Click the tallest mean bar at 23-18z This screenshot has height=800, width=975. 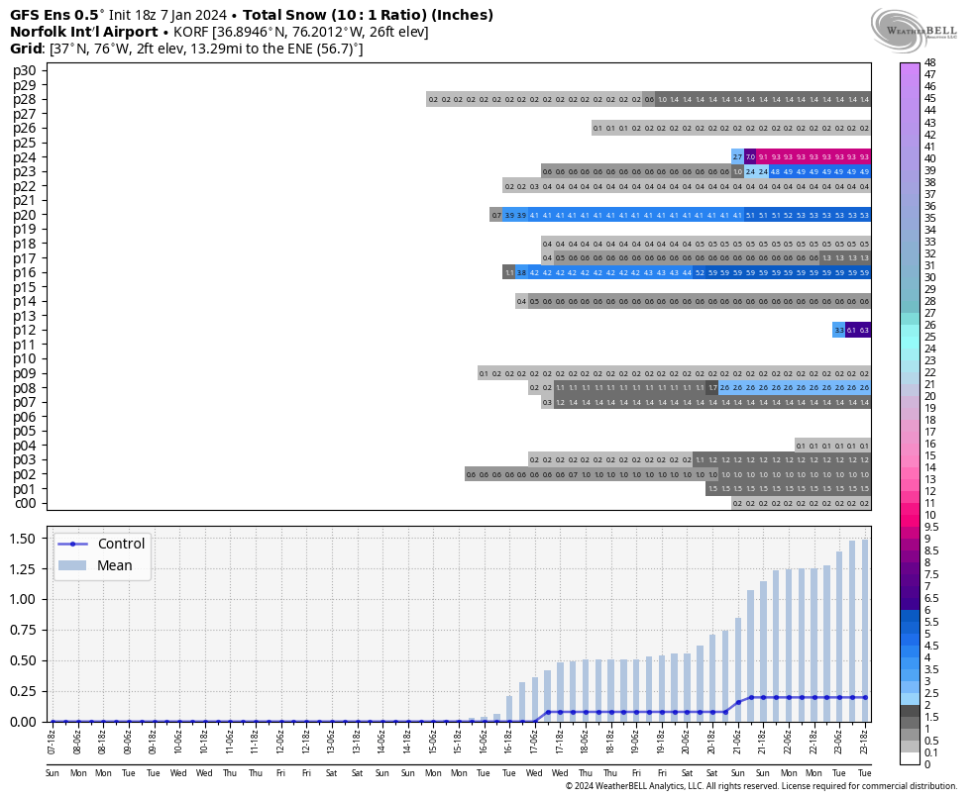click(865, 631)
